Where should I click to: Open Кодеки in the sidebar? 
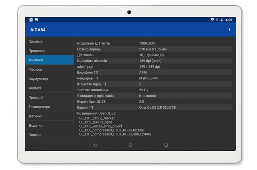pos(49,135)
